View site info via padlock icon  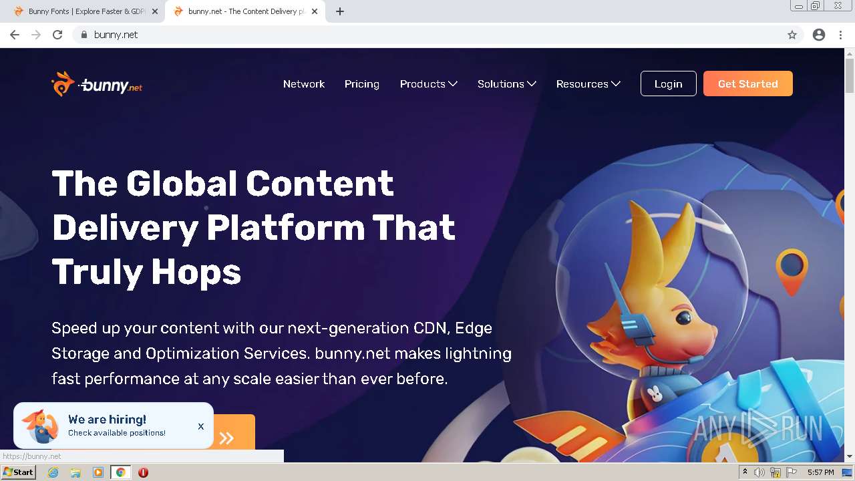[83, 35]
